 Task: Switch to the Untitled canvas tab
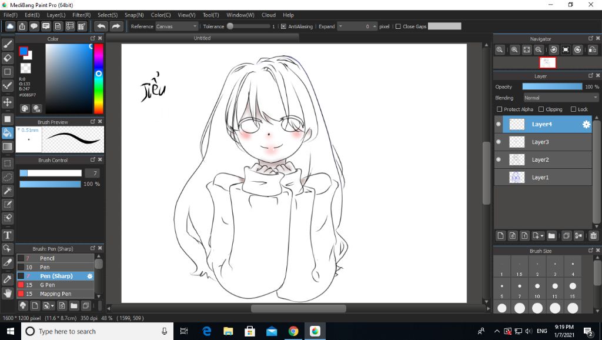[x=202, y=38]
